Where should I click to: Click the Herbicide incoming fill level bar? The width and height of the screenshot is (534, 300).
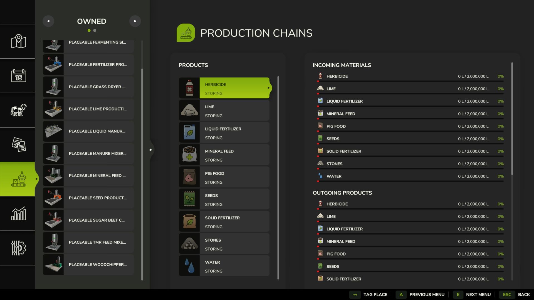click(x=410, y=81)
